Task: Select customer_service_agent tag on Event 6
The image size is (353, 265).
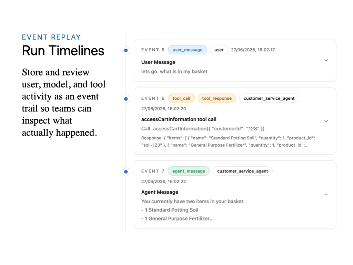Action: point(269,98)
